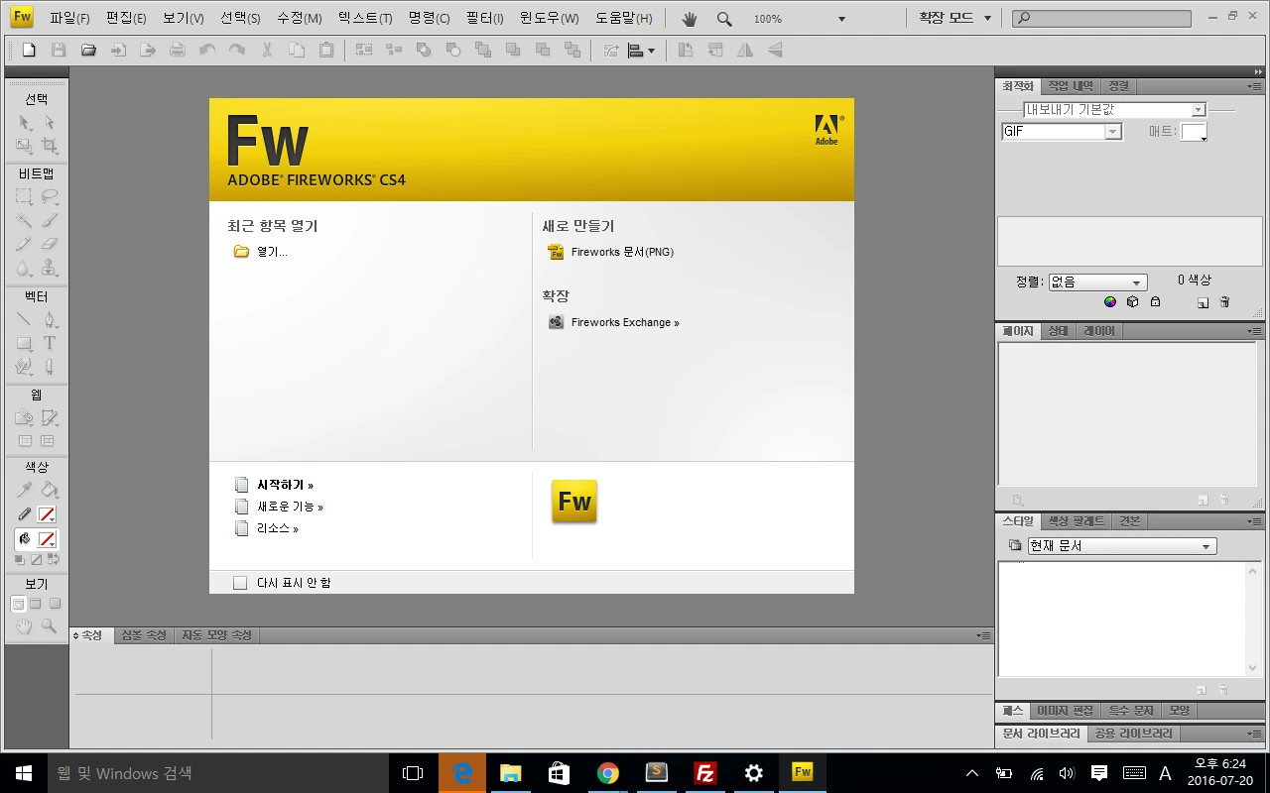Viewport: 1270px width, 793px height.
Task: Choose the Blur tool
Action: click(24, 268)
